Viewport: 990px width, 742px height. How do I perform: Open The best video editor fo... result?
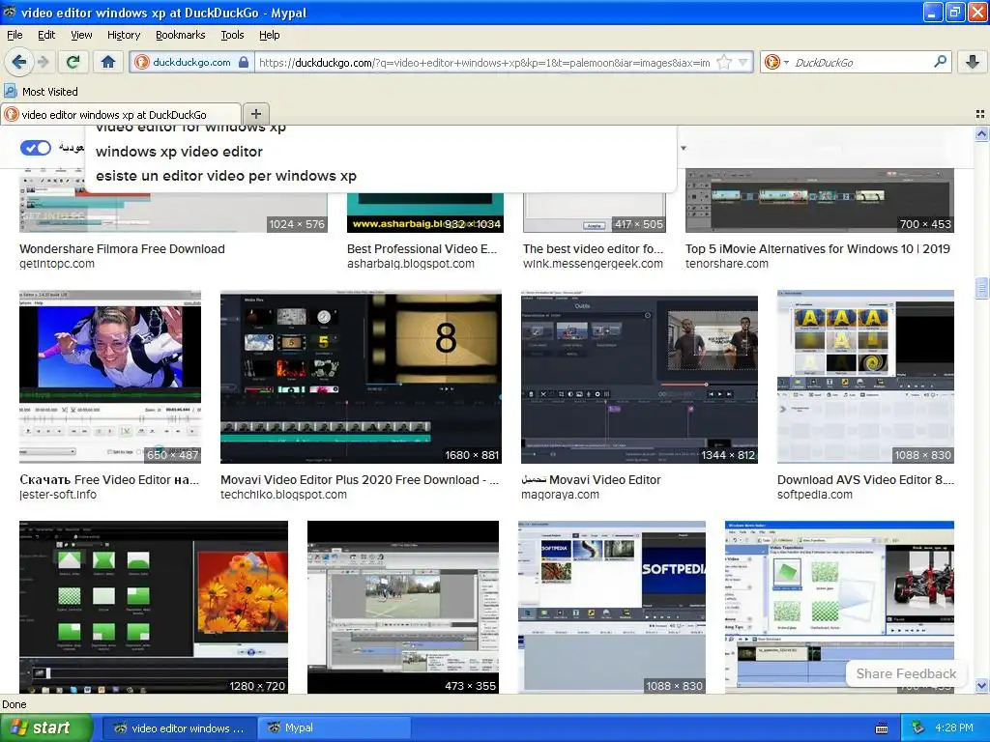(x=593, y=248)
